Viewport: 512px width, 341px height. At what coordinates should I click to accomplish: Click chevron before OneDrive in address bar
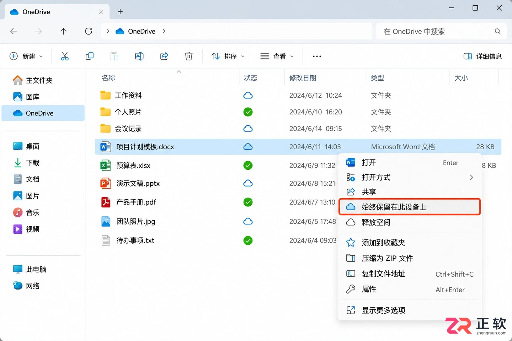tap(108, 31)
